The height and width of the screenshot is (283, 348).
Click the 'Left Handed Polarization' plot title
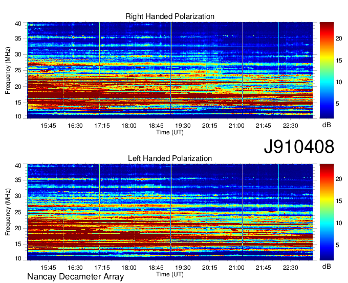[x=170, y=158]
